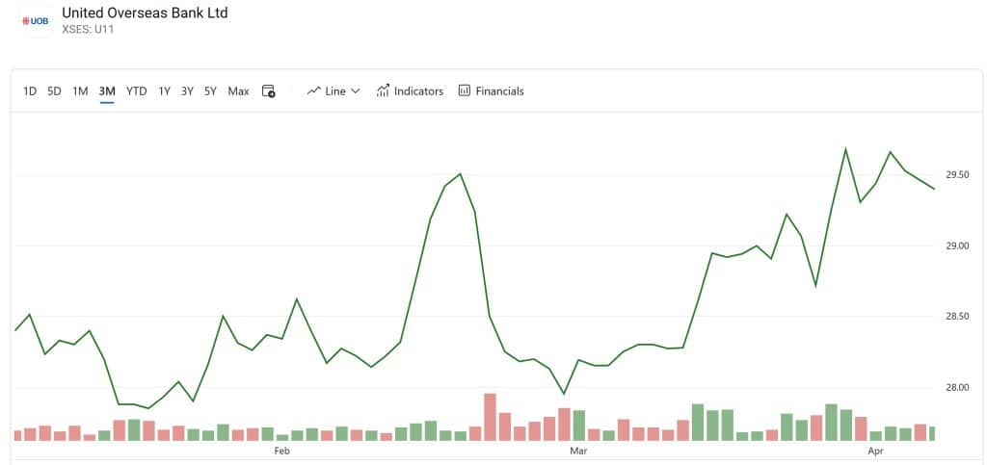Image resolution: width=987 pixels, height=465 pixels.
Task: Select the active 3M range tab
Action: coord(107,91)
